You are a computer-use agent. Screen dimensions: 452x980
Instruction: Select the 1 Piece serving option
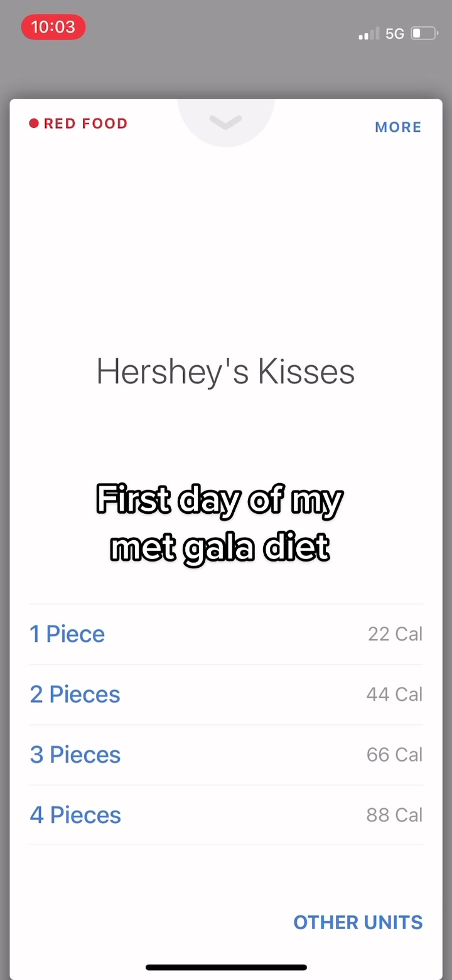coord(67,634)
